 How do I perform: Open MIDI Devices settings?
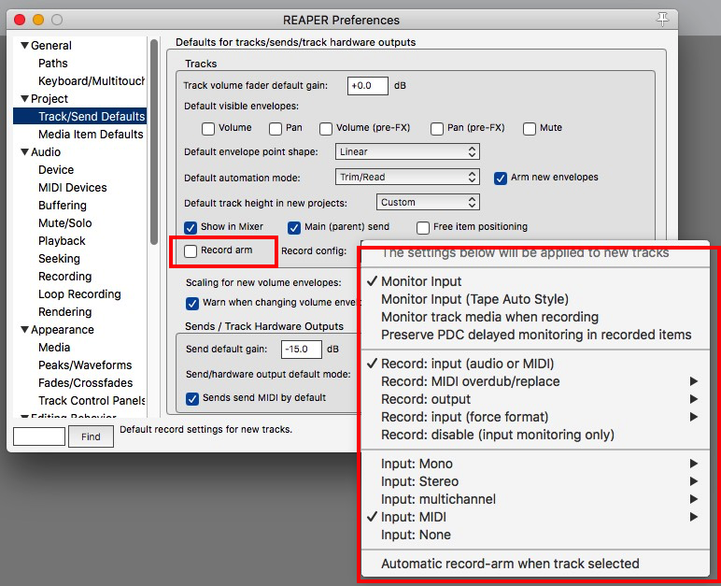(x=73, y=187)
